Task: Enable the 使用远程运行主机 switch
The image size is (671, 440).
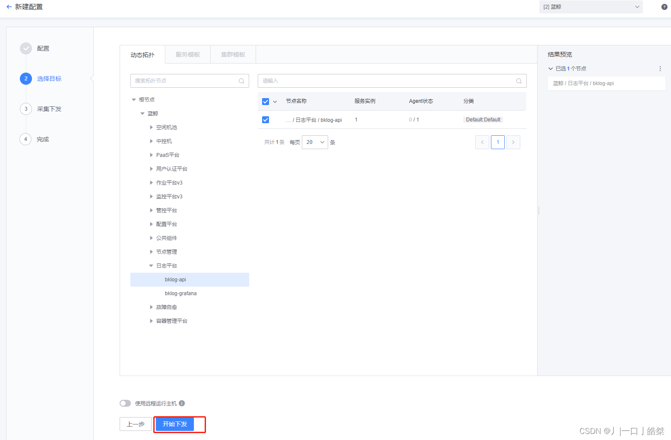Action: click(x=125, y=403)
